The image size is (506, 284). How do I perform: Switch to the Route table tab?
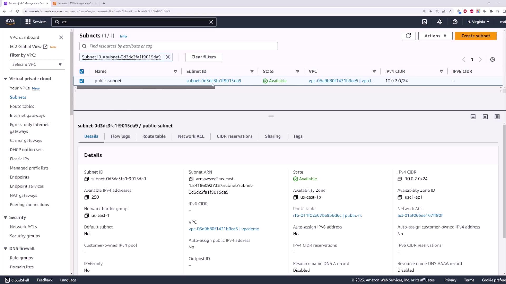point(154,136)
